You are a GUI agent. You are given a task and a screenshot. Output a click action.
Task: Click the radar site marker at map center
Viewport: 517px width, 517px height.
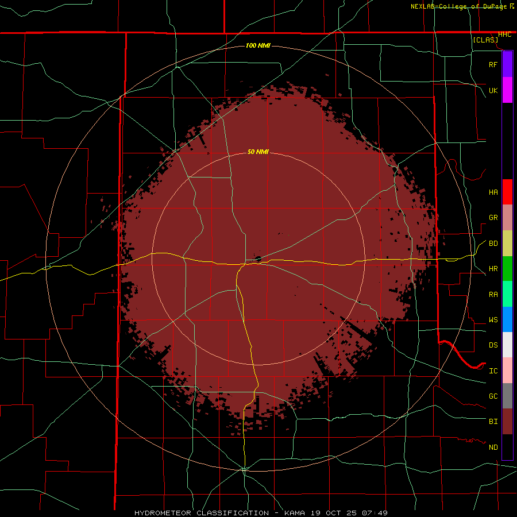[x=258, y=259]
